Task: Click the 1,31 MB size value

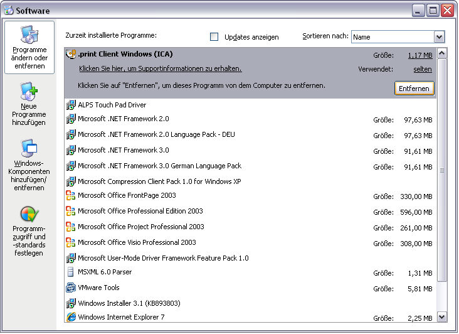Action: pos(420,273)
